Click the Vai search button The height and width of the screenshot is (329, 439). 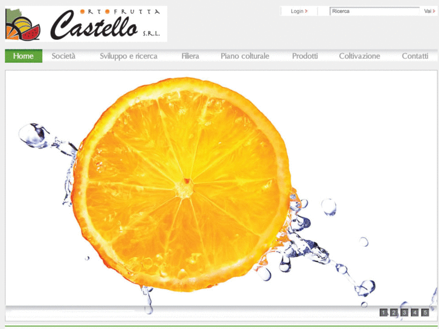(429, 11)
